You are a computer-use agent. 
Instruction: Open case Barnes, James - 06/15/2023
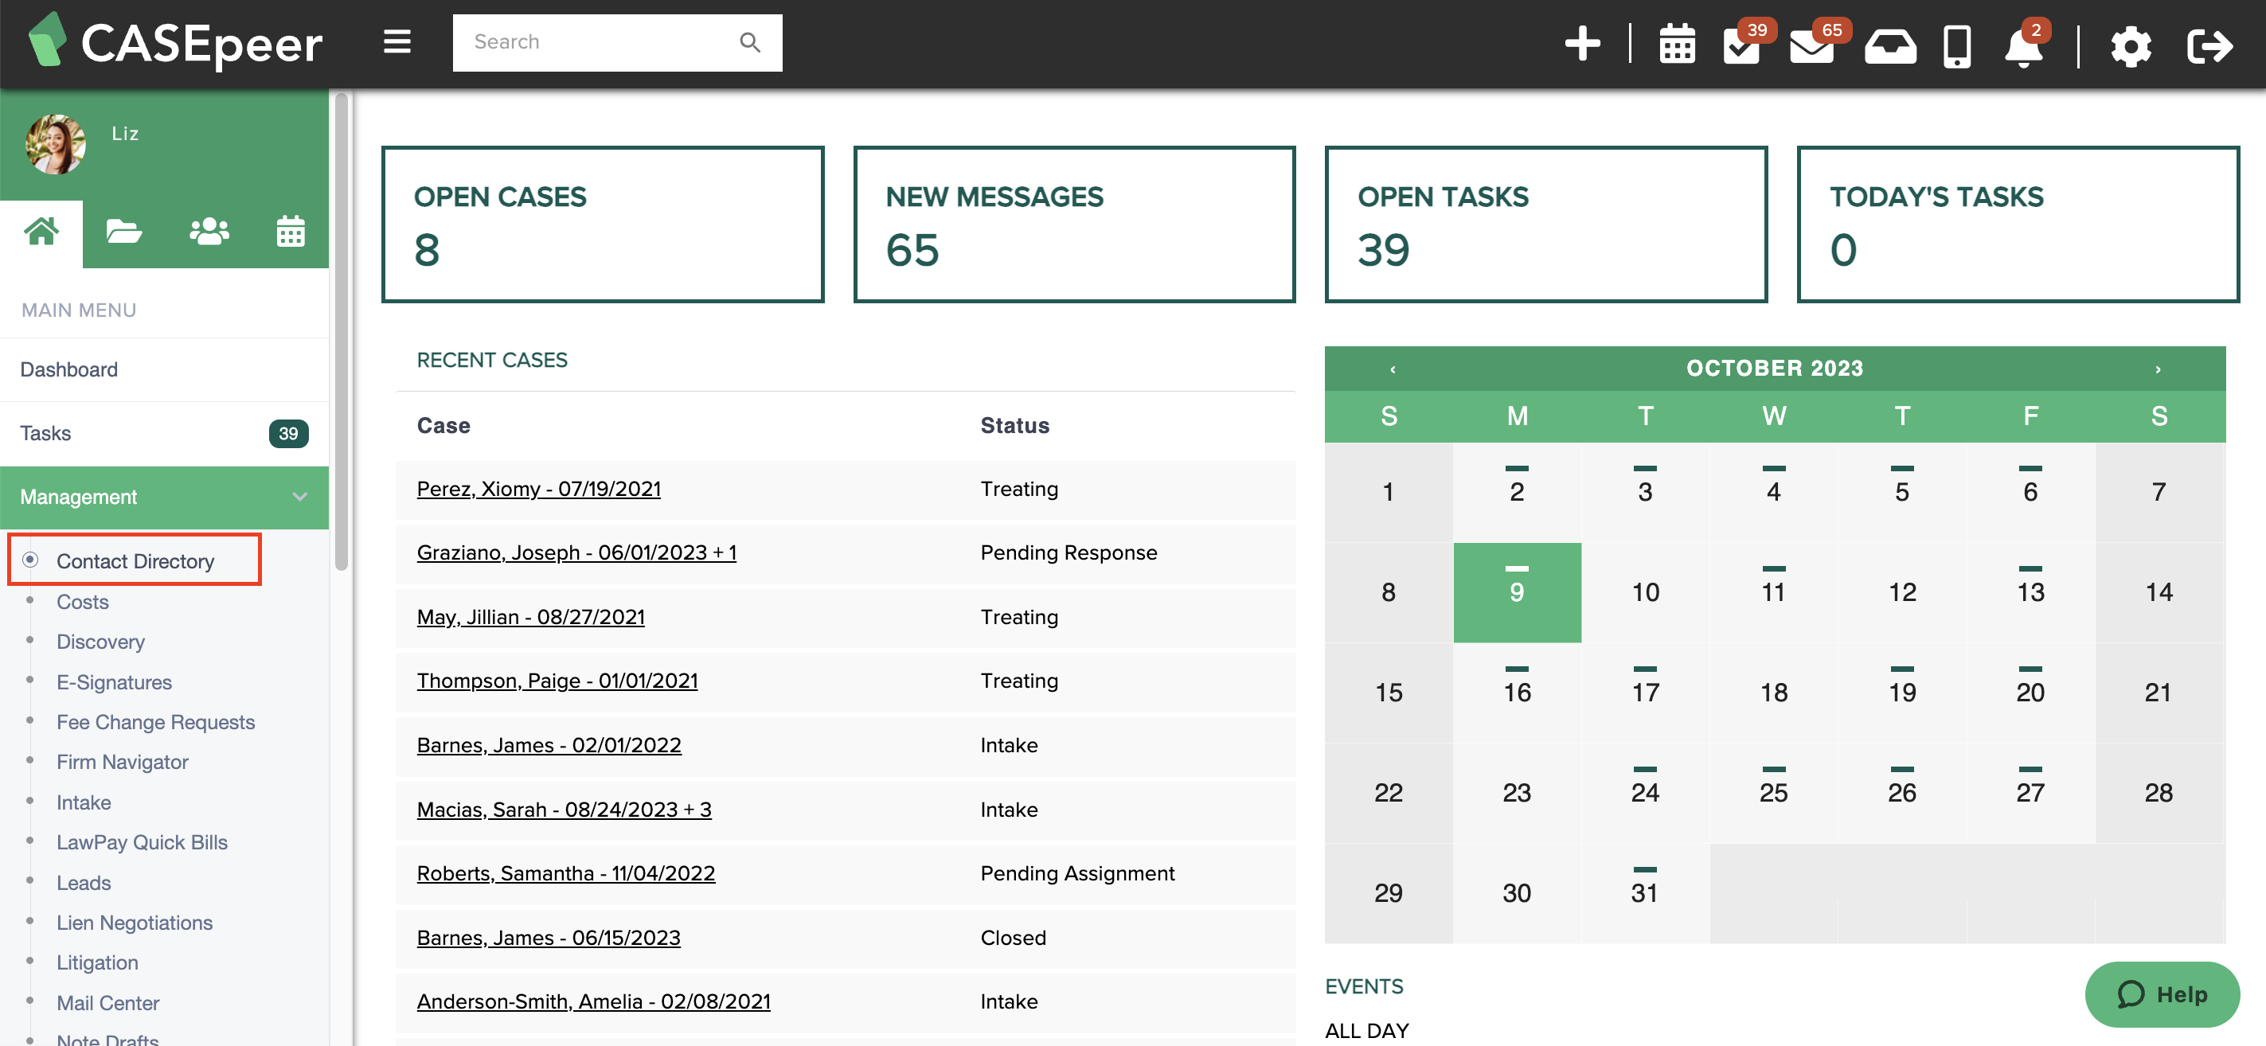pos(548,938)
